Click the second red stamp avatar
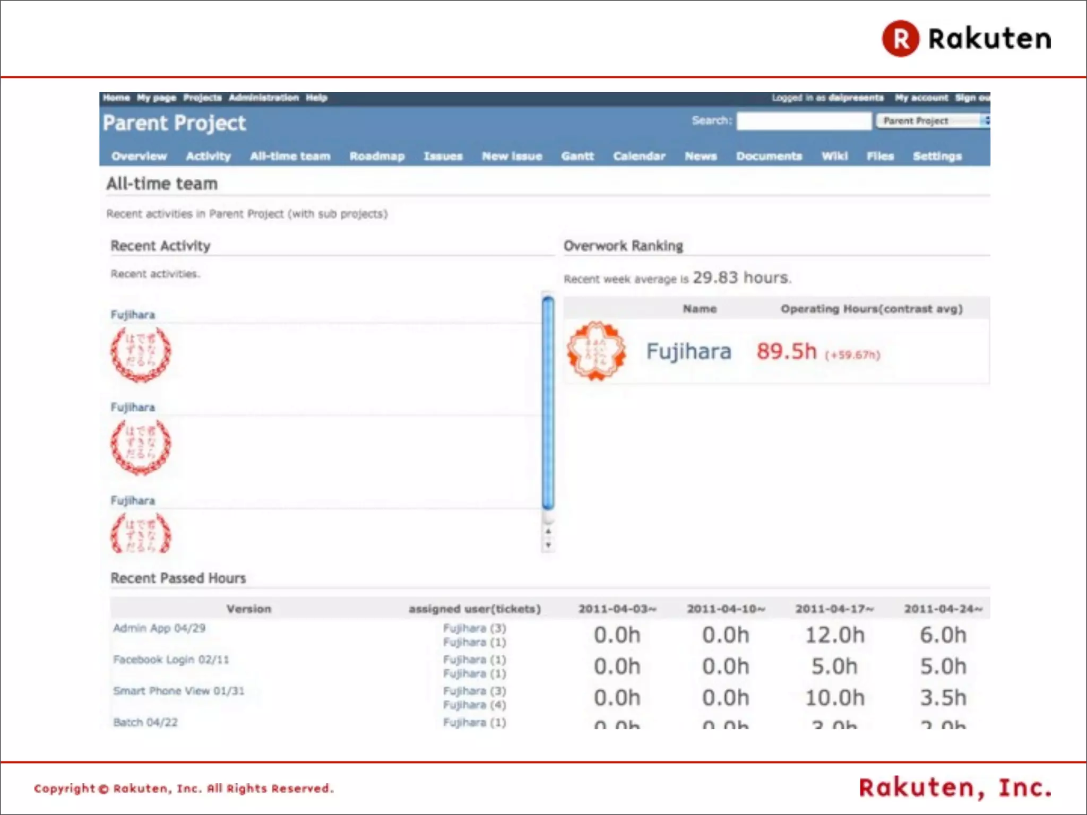 click(x=141, y=446)
